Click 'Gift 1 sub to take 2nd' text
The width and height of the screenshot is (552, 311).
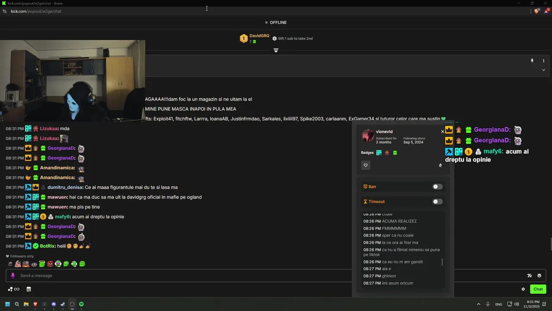point(295,38)
